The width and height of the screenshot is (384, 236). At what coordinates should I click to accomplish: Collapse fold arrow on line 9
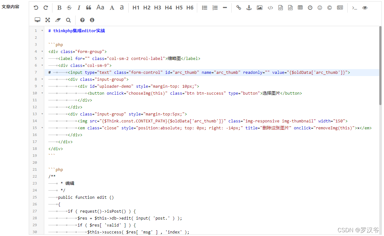[x=42, y=86]
